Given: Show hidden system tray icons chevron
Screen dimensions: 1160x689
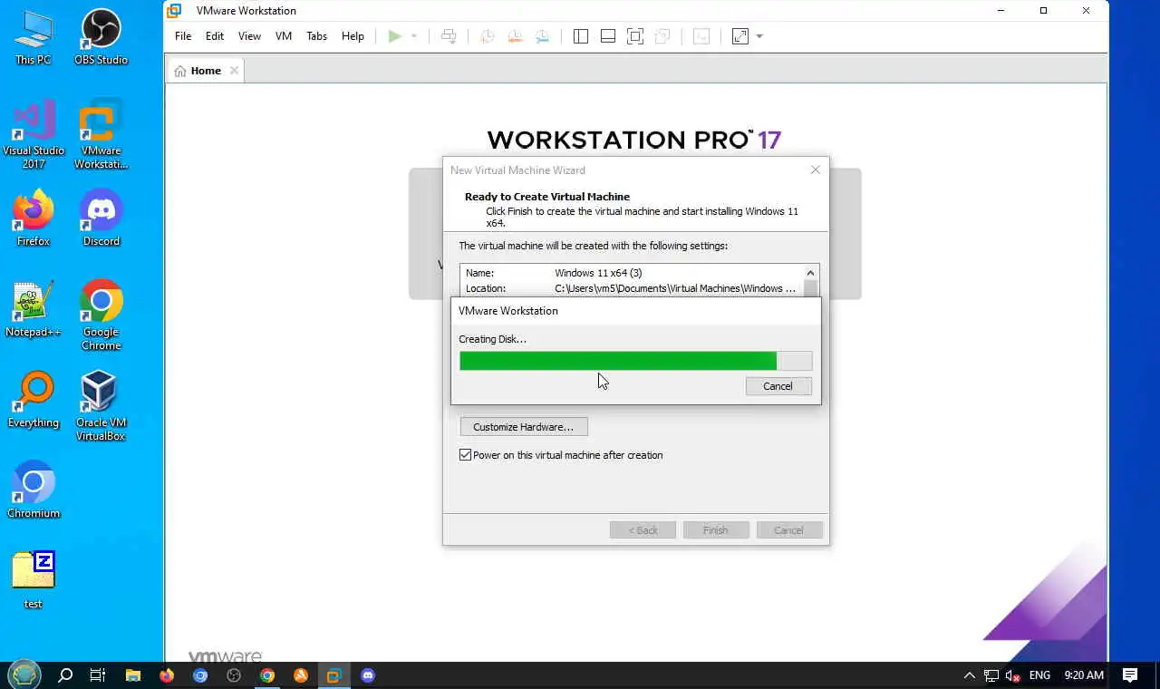Looking at the screenshot, I should coord(969,675).
